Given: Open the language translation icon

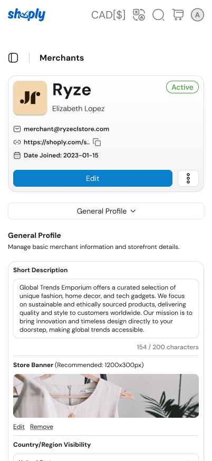Looking at the screenshot, I should click(x=139, y=15).
